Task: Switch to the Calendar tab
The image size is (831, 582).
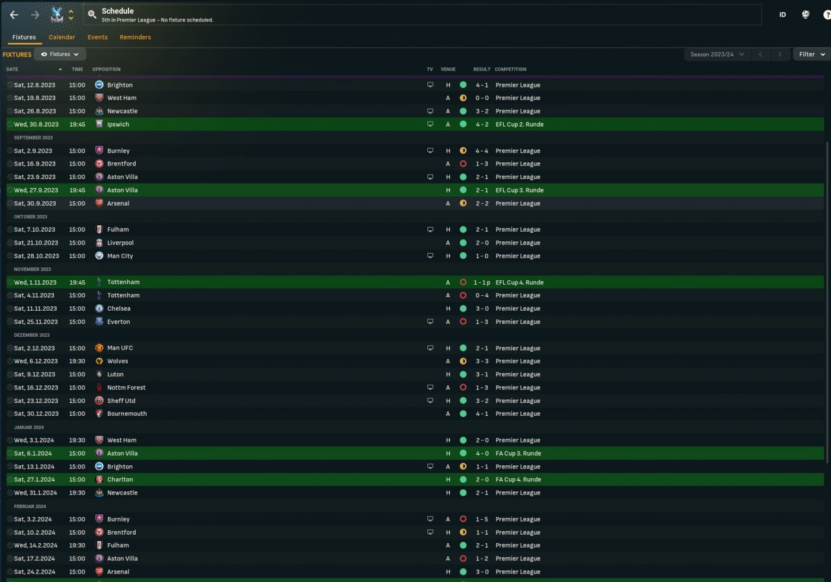Action: pyautogui.click(x=62, y=37)
